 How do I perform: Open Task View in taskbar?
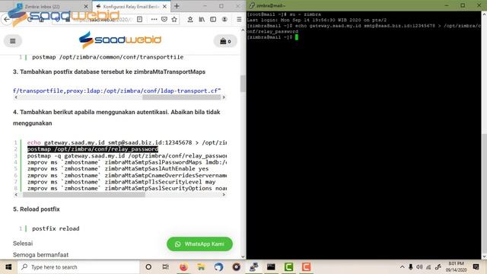166,267
